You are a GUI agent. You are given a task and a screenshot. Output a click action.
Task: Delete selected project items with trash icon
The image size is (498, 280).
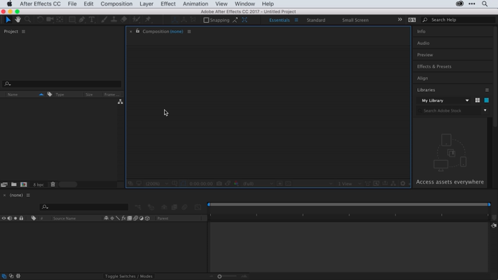[x=53, y=184]
